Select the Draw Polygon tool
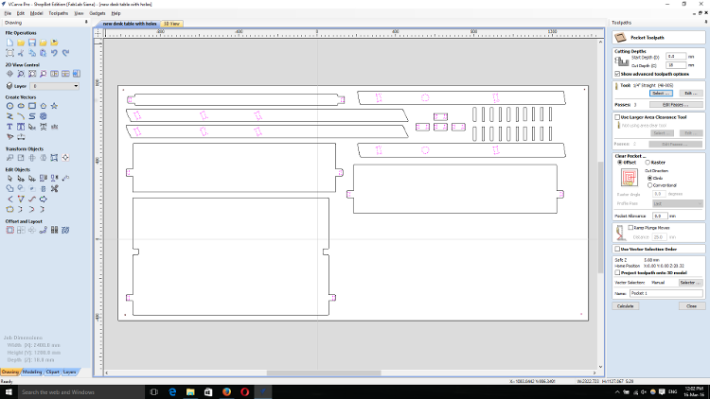710x399 pixels. click(43, 106)
